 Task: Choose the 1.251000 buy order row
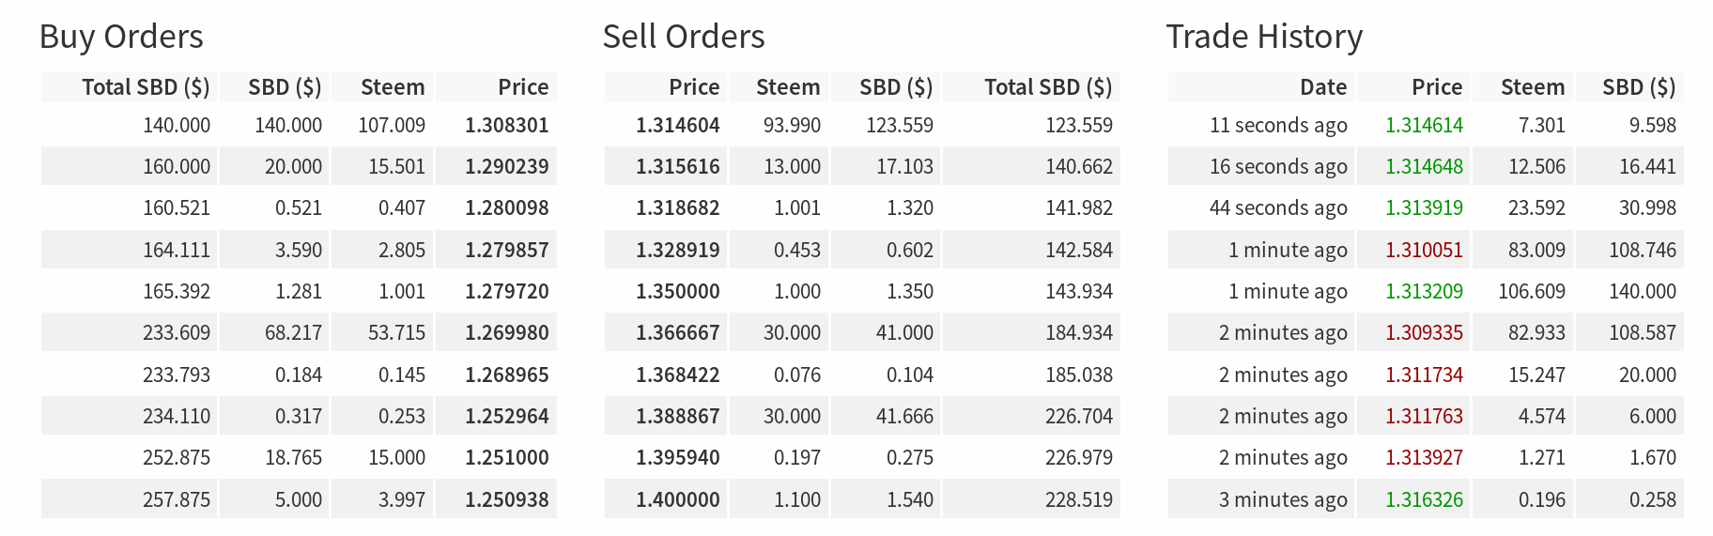(299, 457)
